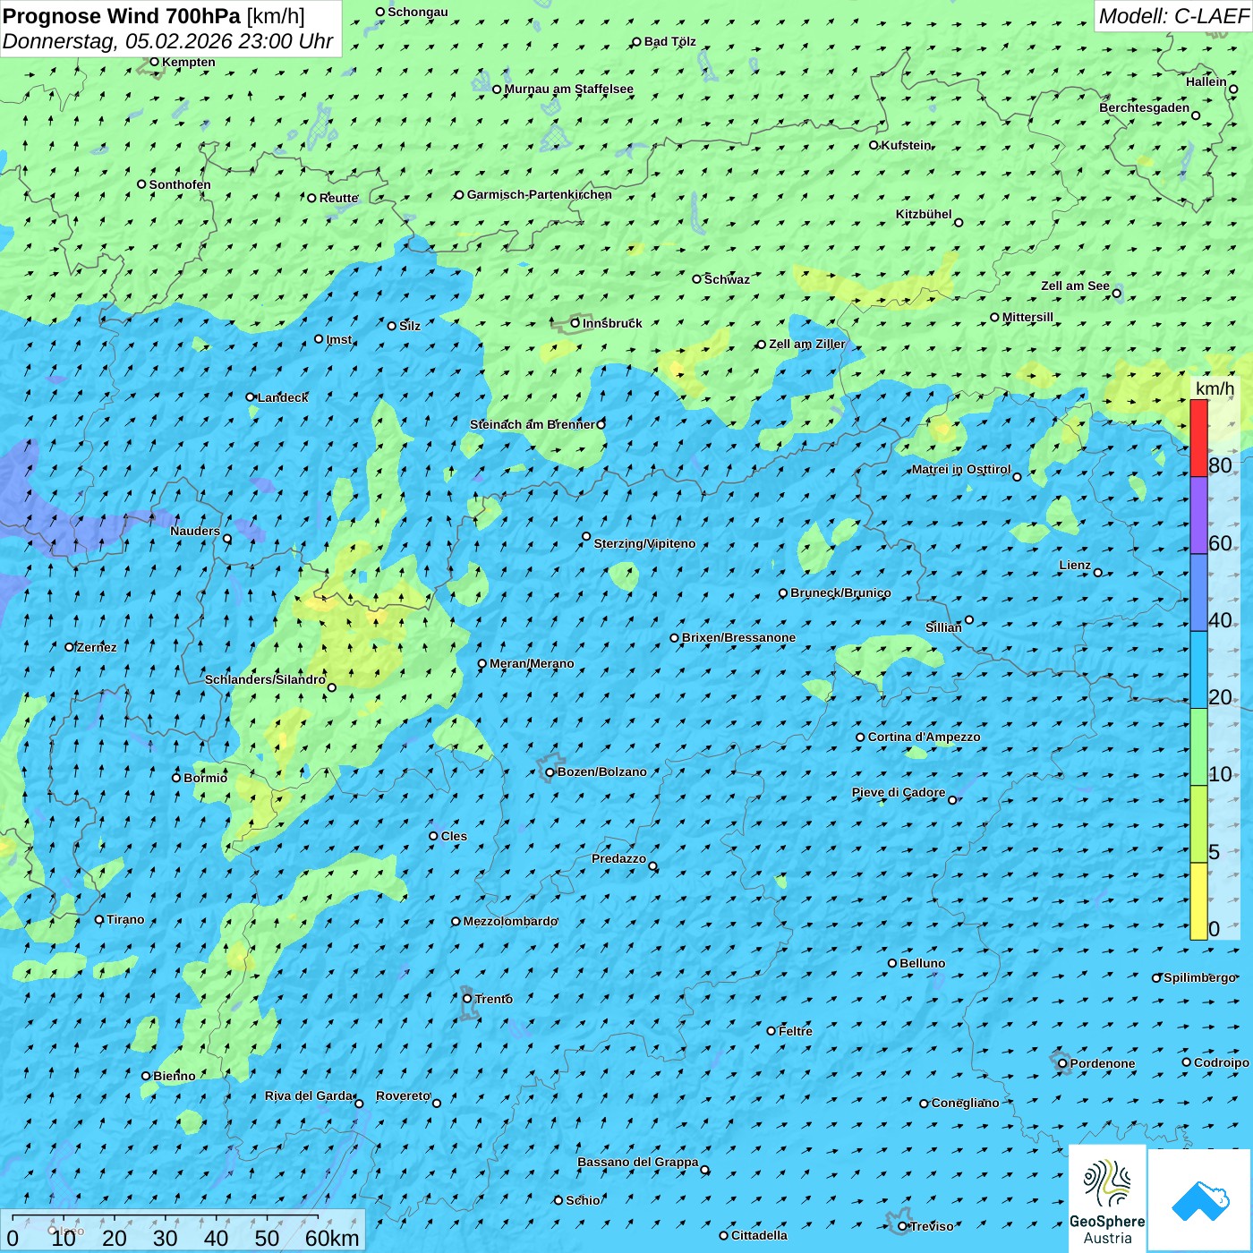The width and height of the screenshot is (1253, 1253).
Task: Click the 'Modell: C-LAEF' label
Action: tap(1173, 16)
